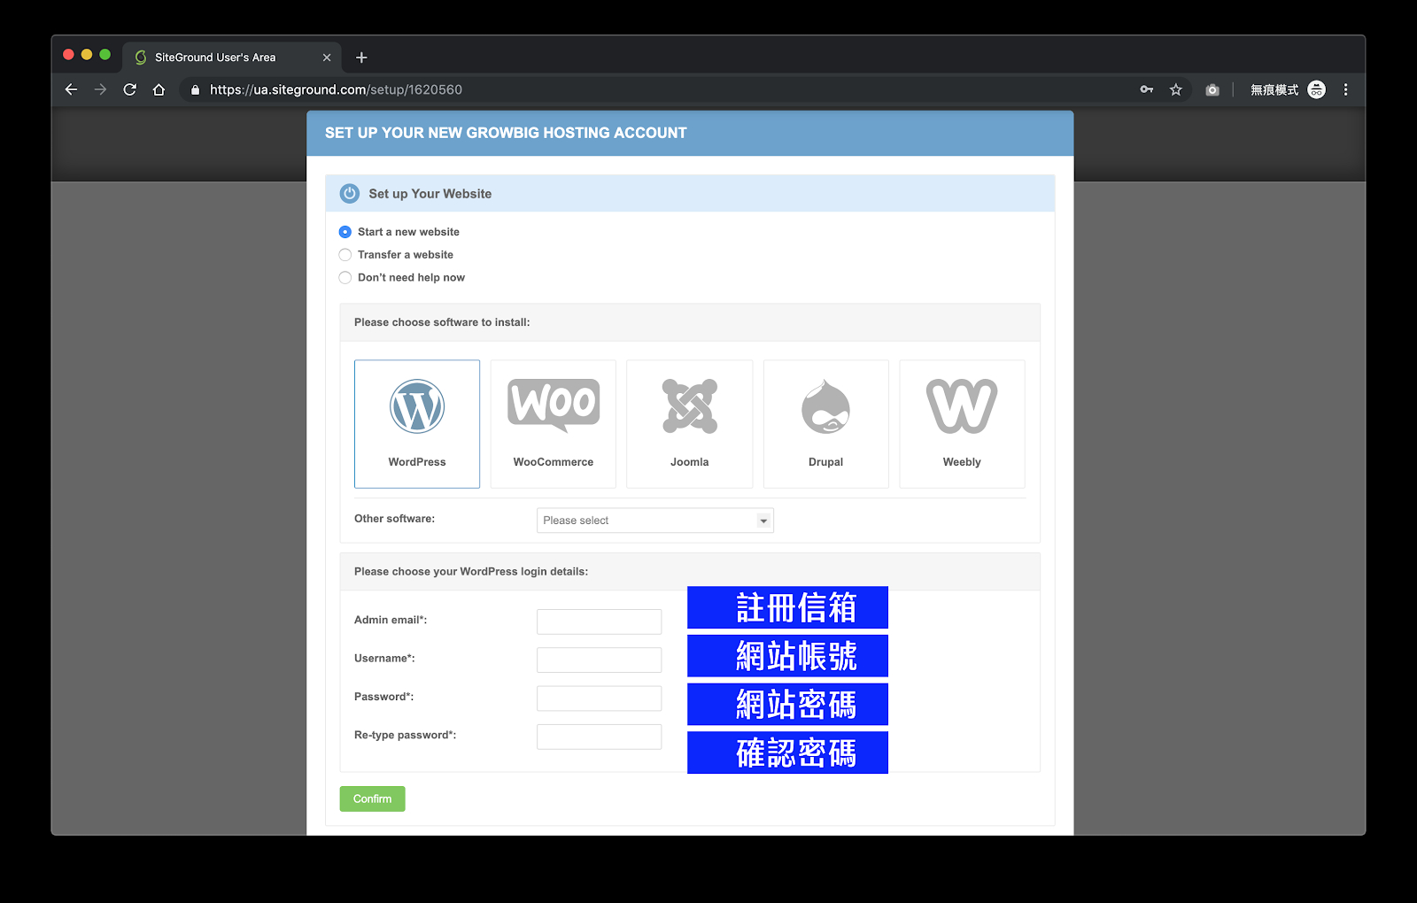This screenshot has height=903, width=1417.
Task: Reload the page with the refresh icon
Action: pyautogui.click(x=129, y=89)
